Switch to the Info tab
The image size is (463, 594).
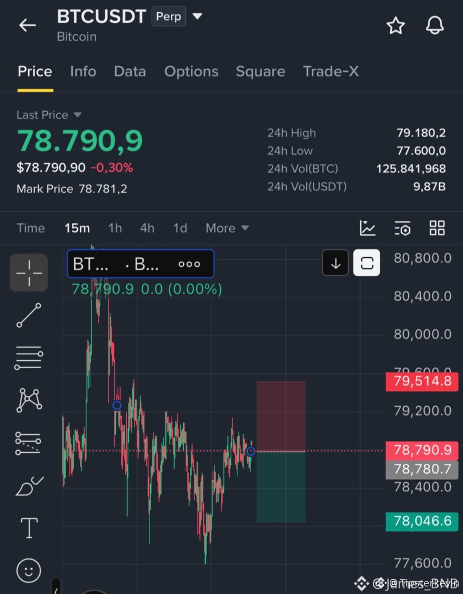tap(83, 71)
